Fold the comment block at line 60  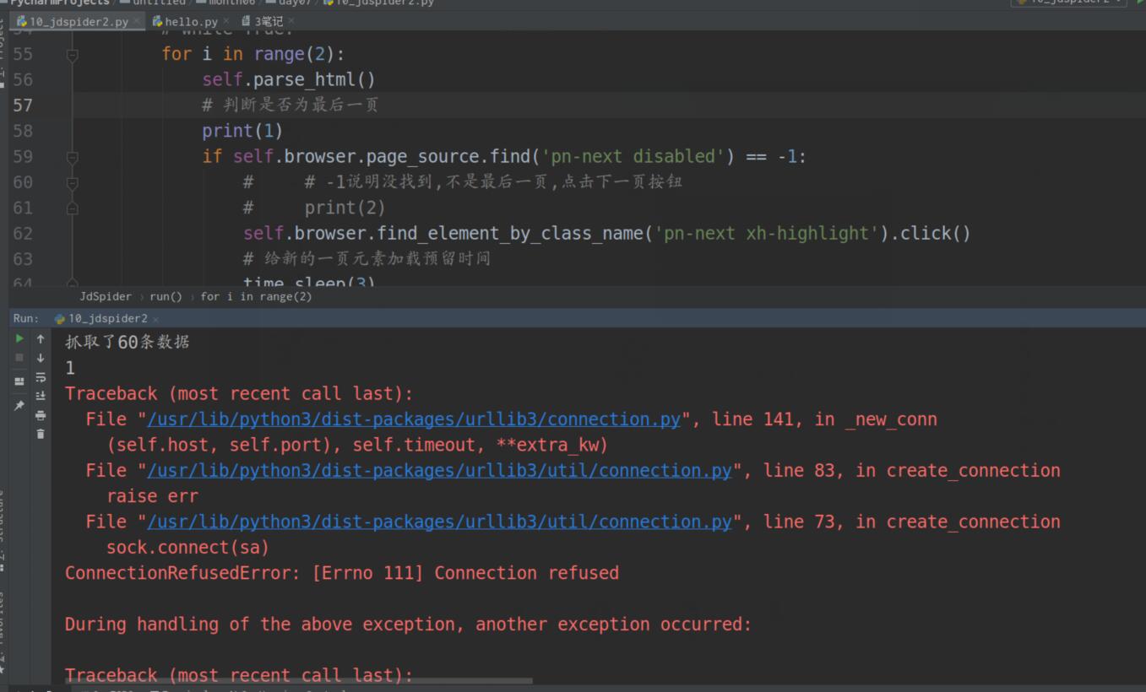[72, 182]
